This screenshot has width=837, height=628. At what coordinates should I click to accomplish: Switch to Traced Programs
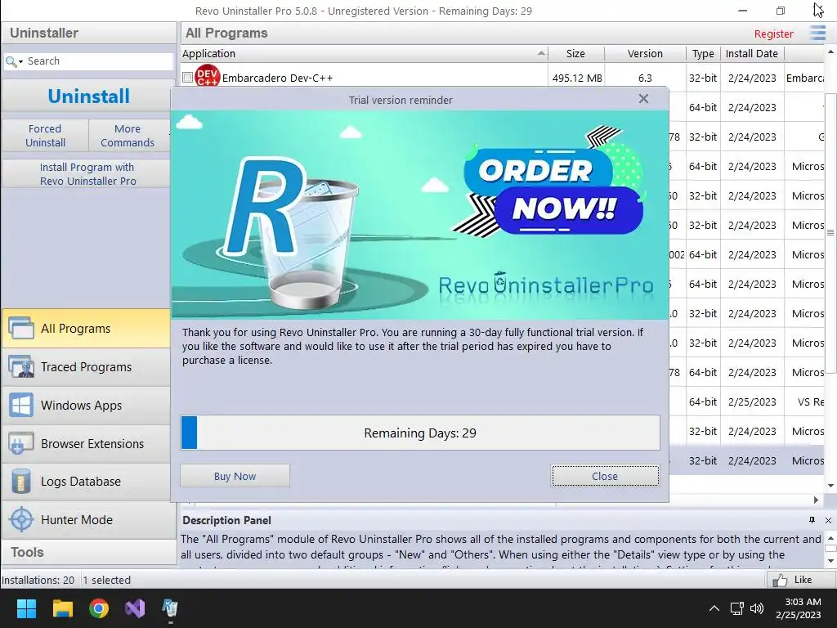[x=87, y=367]
